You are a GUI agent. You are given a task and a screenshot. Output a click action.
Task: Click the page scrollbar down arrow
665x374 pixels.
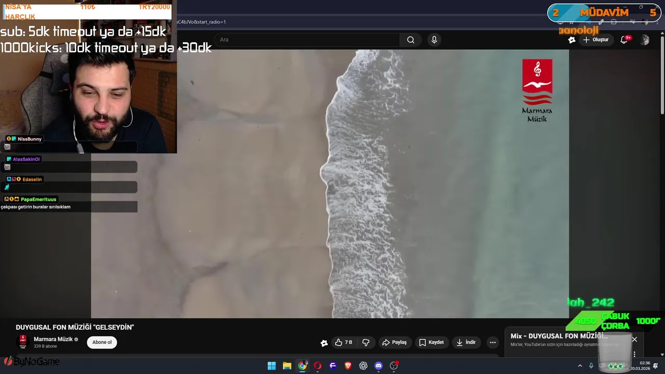662,355
